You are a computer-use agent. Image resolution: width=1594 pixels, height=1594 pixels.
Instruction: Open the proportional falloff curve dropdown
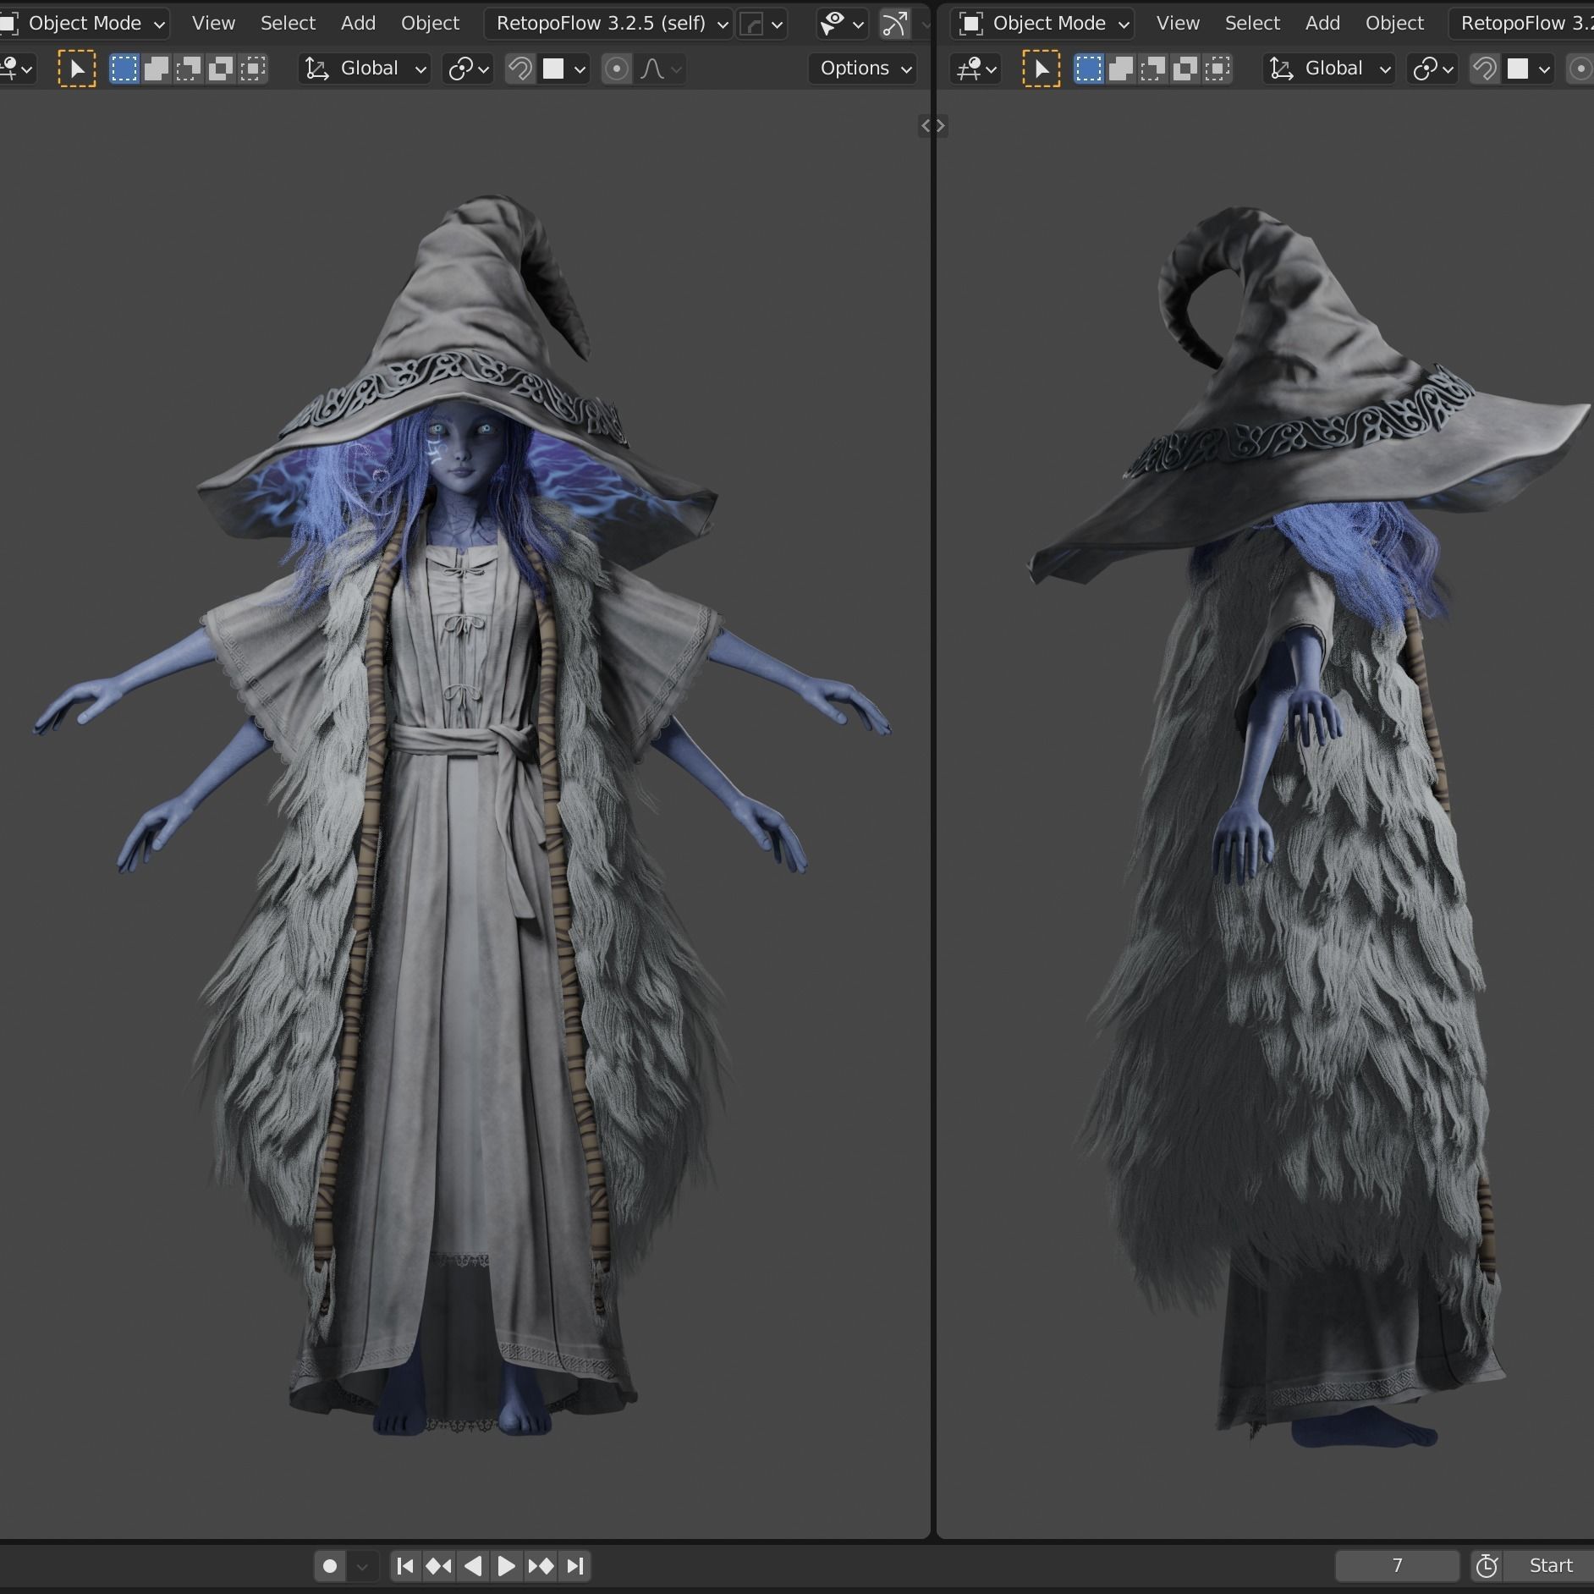pos(661,69)
